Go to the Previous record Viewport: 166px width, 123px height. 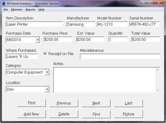coord(64,103)
